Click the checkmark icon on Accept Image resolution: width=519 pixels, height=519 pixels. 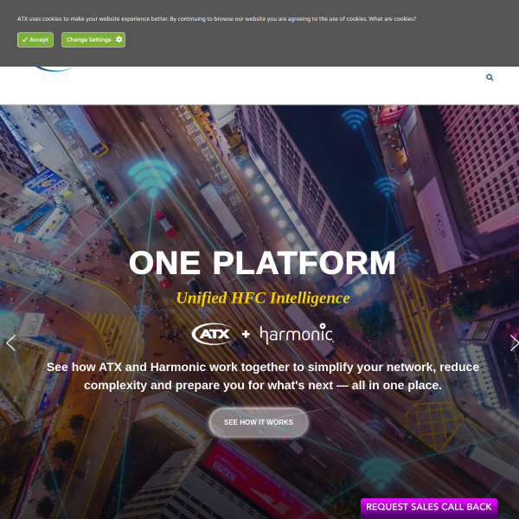[24, 40]
